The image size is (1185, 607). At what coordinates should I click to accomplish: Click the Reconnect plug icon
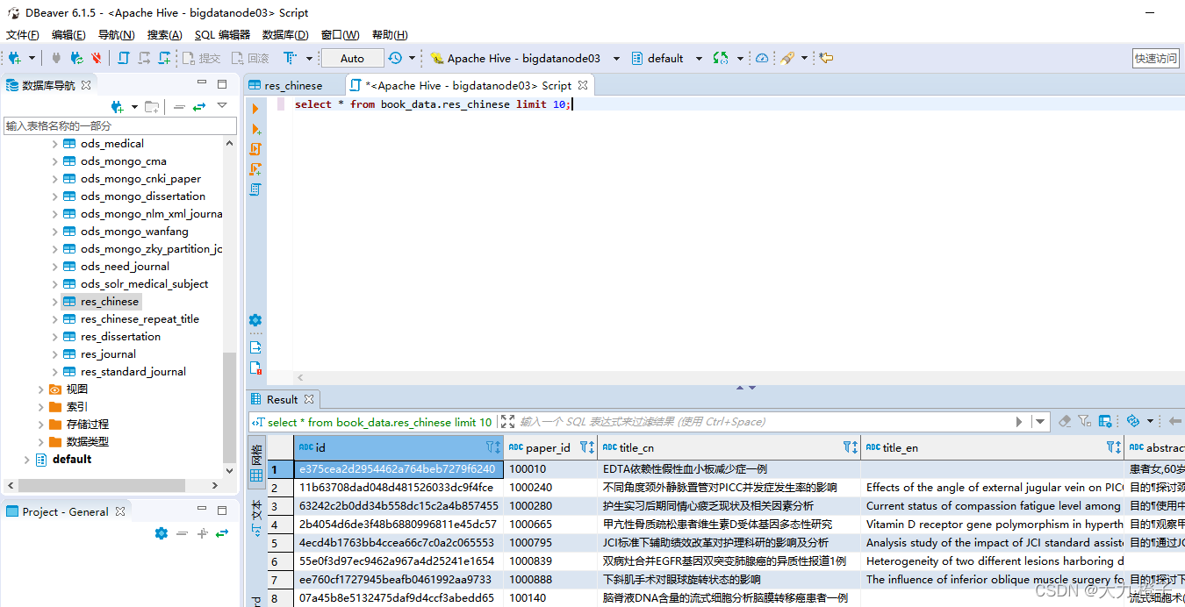(77, 58)
